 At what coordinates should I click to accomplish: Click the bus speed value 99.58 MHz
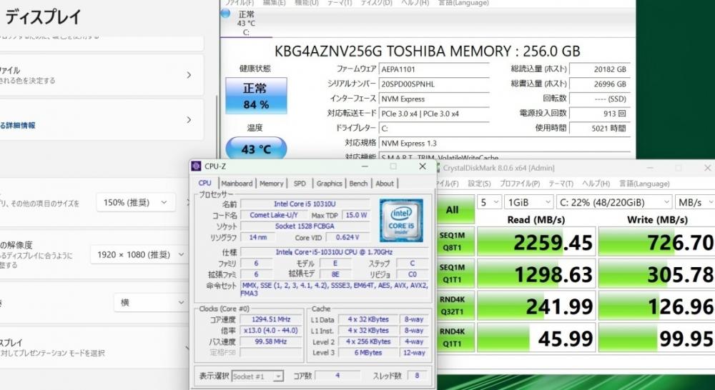coord(271,341)
